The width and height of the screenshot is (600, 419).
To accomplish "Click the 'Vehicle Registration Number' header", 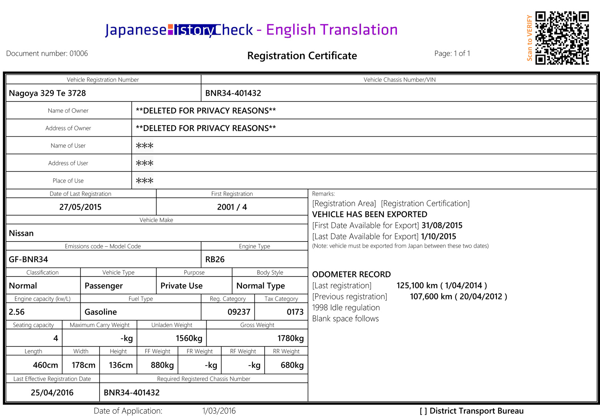I will (103, 80).
